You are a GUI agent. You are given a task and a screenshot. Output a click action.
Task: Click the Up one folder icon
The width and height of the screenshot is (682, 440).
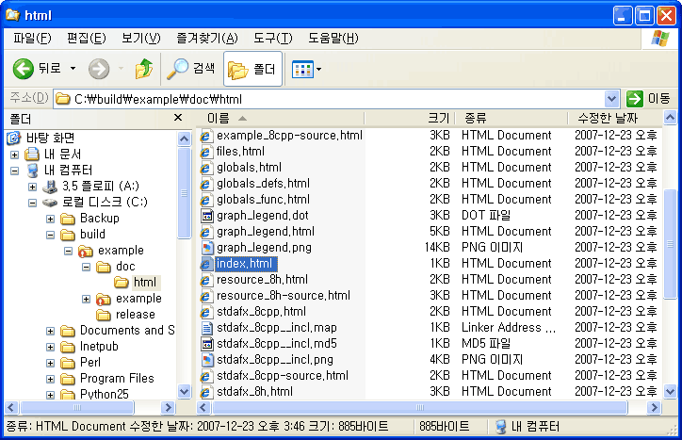(143, 69)
